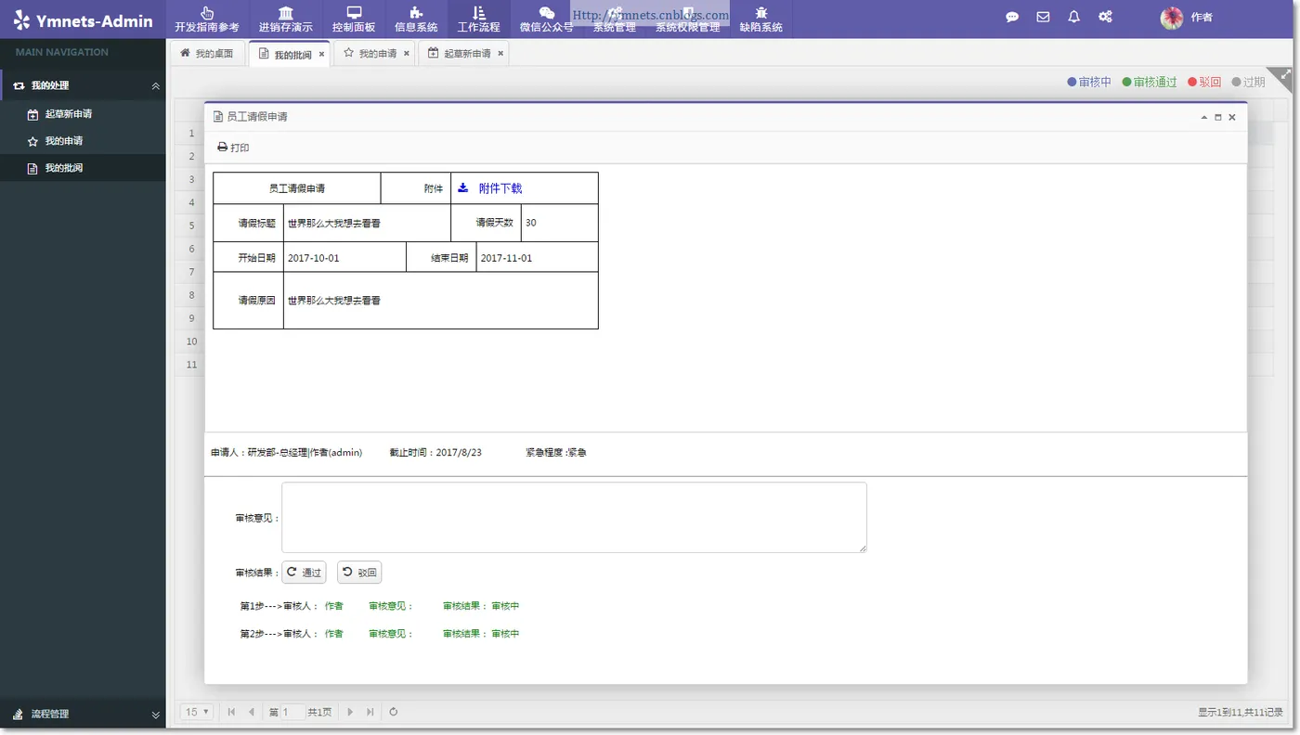
Task: Open the 控制面板 top menu
Action: (x=354, y=19)
